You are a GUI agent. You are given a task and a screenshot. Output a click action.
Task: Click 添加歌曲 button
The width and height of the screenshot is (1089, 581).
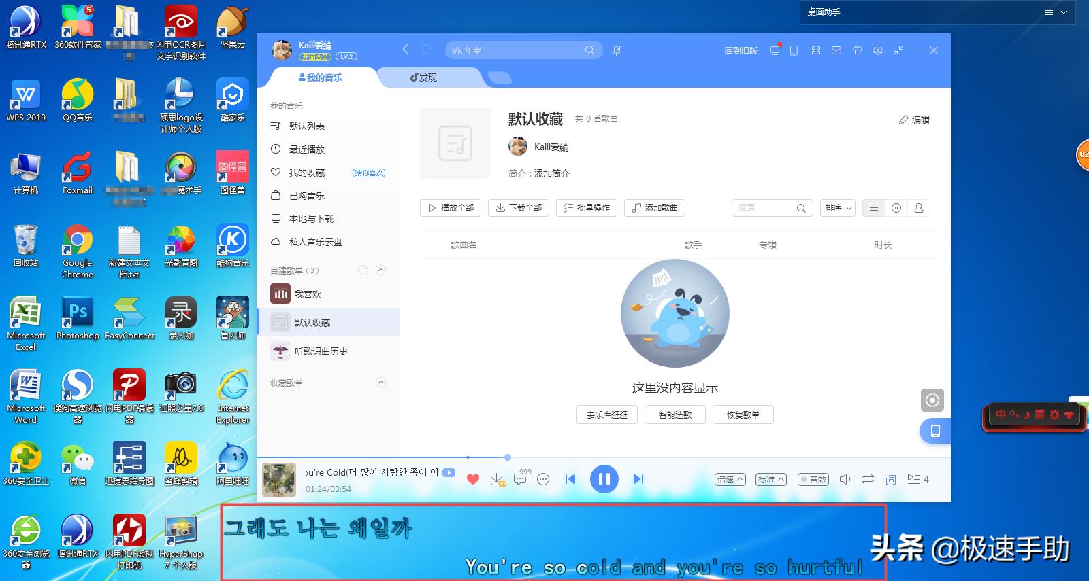click(x=655, y=208)
